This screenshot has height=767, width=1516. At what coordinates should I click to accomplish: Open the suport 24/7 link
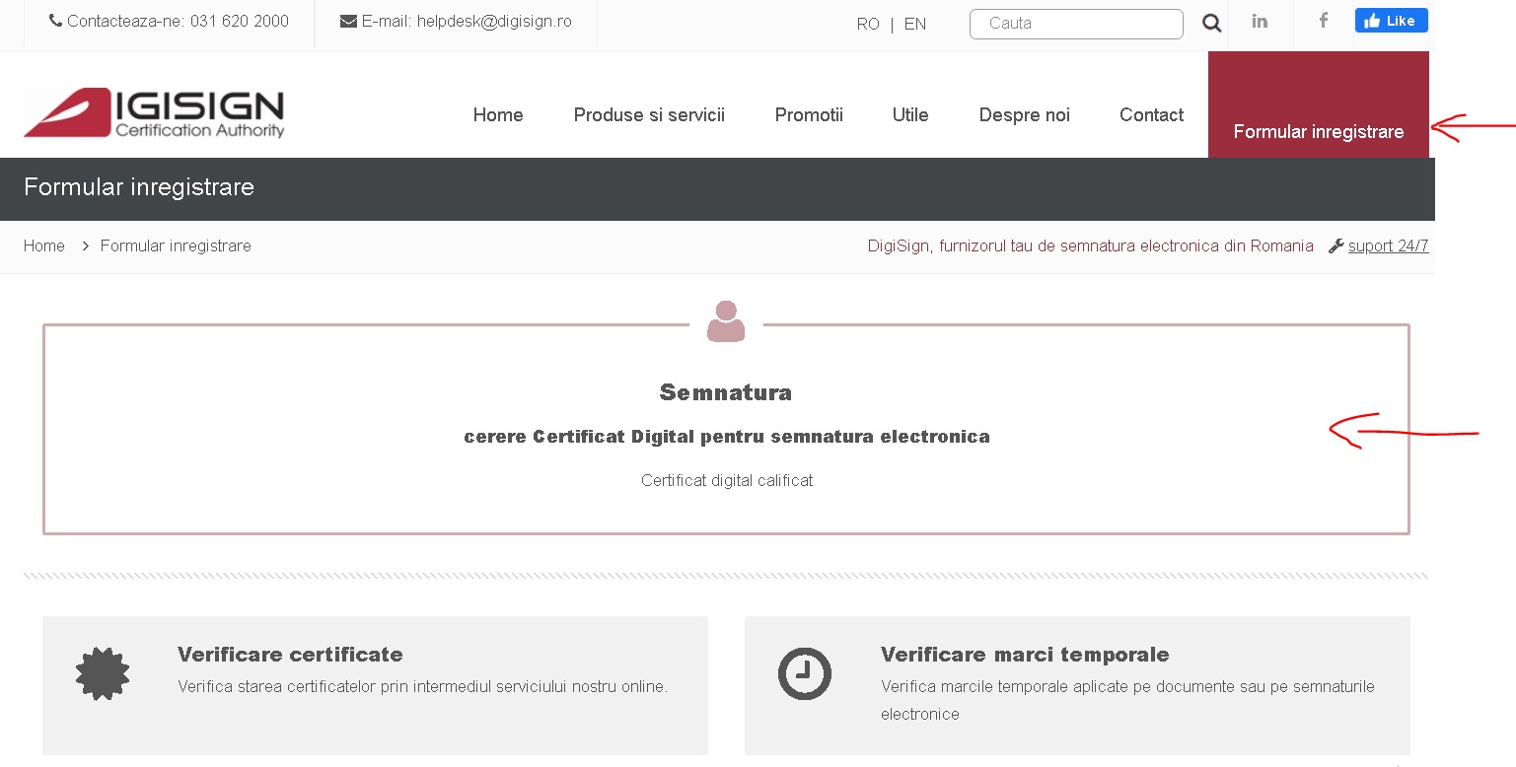tap(1388, 245)
